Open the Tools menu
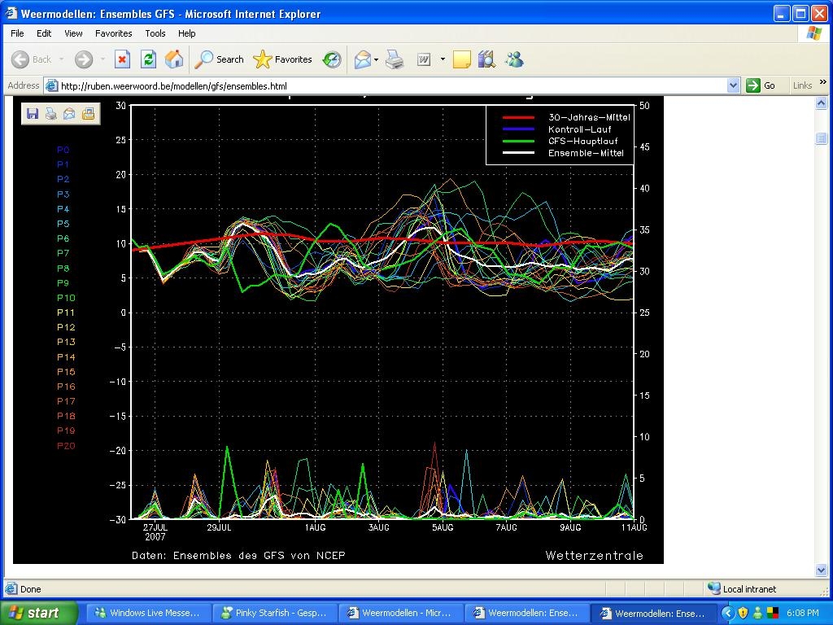833x625 pixels. 155,33
